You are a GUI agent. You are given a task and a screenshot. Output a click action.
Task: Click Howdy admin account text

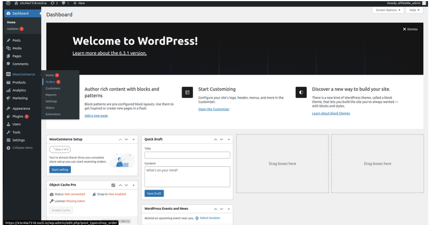point(404,3)
